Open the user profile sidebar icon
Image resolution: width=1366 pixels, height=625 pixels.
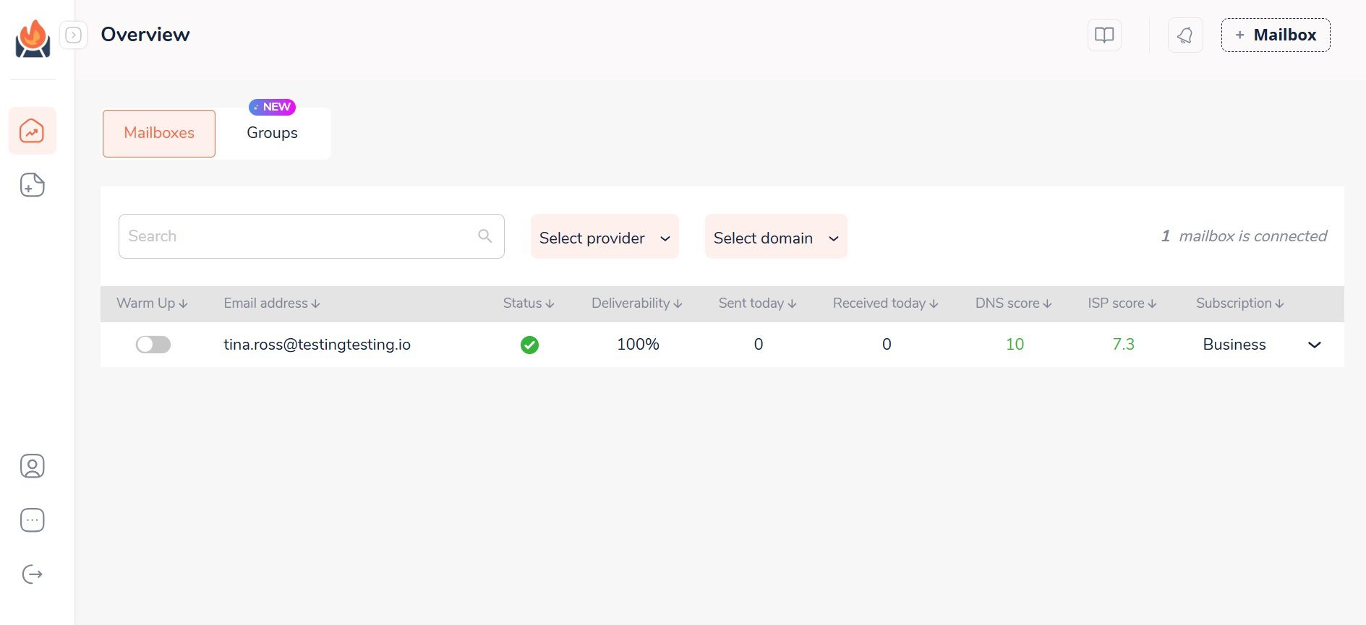(x=32, y=466)
